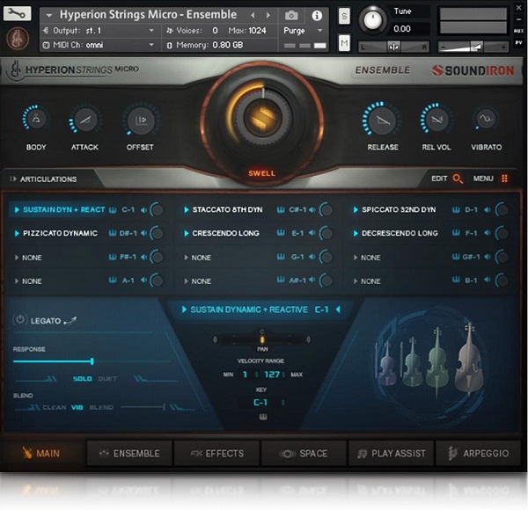Image resolution: width=528 pixels, height=510 pixels.
Task: Click Sustain Dynamic + Reactive selected articulation title
Action: click(x=249, y=310)
